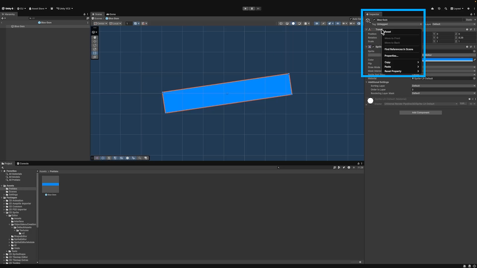Pick color with the eyedropper icon

[x=475, y=60]
